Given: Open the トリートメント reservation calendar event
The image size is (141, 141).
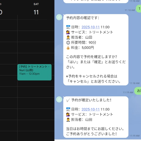Looking at the screenshot, I should [x=34, y=72].
